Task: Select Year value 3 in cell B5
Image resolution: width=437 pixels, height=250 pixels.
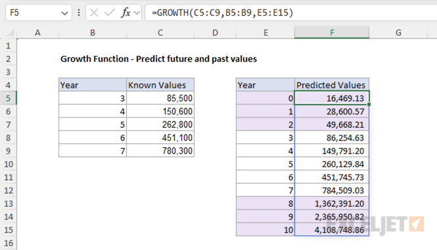Action: point(93,98)
